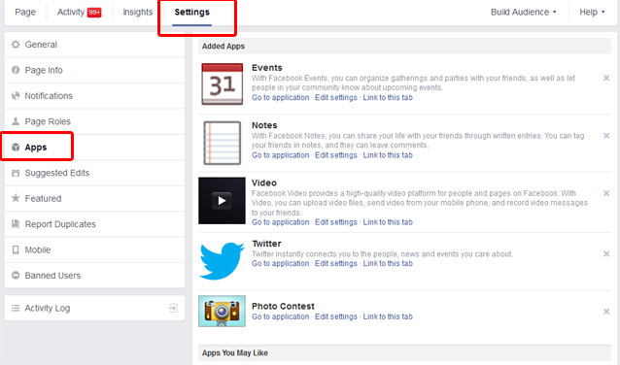The width and height of the screenshot is (620, 365).
Task: Edit settings for Video app
Action: (x=336, y=222)
